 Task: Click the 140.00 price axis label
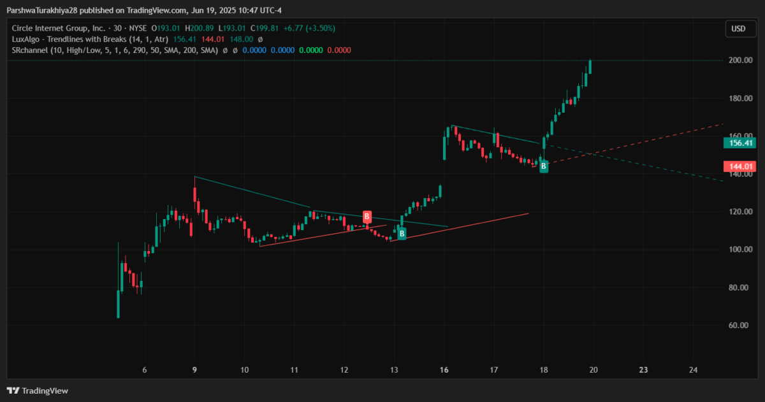739,174
